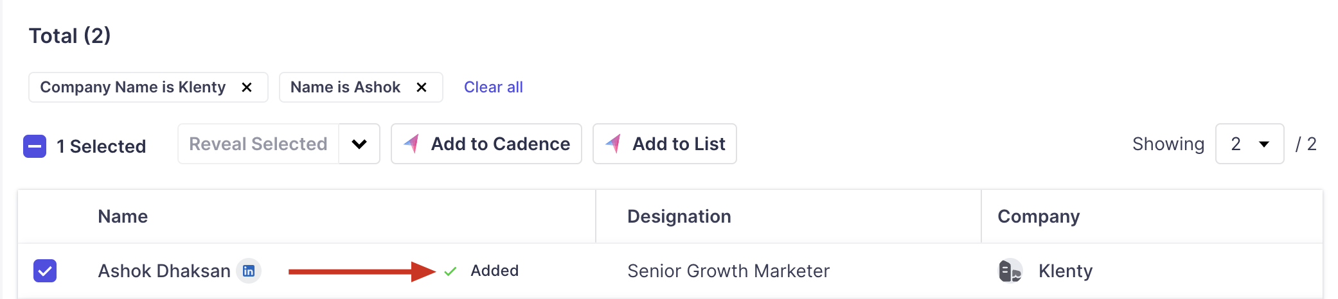1338x299 pixels.
Task: Click the Klenty company logo icon
Action: coord(1010,271)
